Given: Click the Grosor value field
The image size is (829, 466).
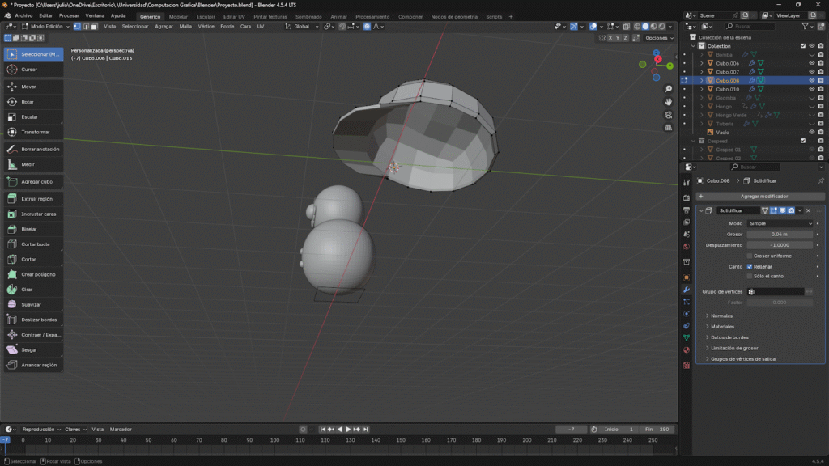Looking at the screenshot, I should (x=779, y=234).
